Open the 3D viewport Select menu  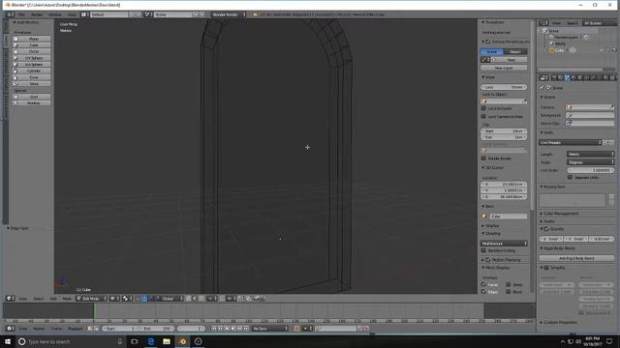click(39, 299)
